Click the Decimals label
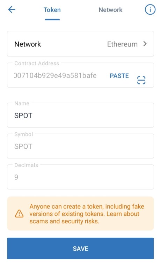This screenshot has height=267, width=161. pos(26,165)
